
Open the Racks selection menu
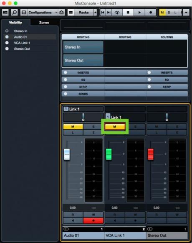[x=84, y=13]
